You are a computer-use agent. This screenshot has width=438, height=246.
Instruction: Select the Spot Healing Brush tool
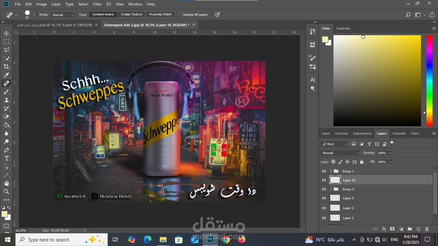pos(6,83)
